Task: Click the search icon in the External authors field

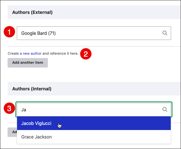Action: [x=165, y=33]
